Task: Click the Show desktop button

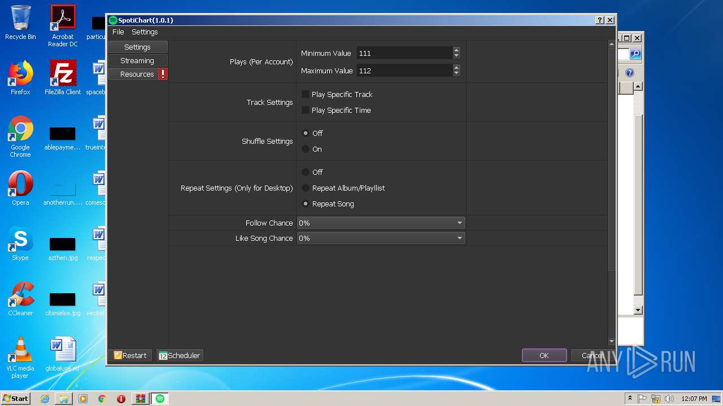Action: point(717,399)
